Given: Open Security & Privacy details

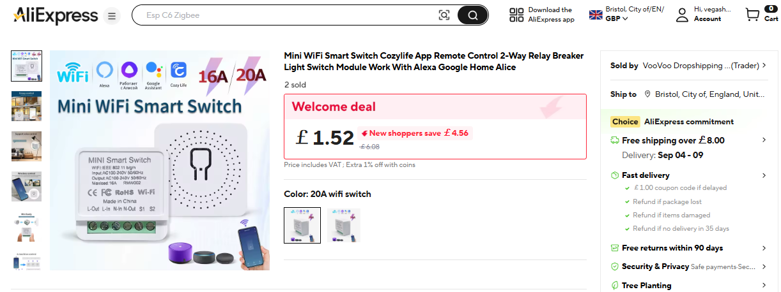Looking at the screenshot, I should pos(764,266).
